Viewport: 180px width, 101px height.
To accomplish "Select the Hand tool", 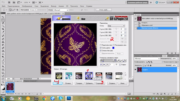I will (3, 79).
